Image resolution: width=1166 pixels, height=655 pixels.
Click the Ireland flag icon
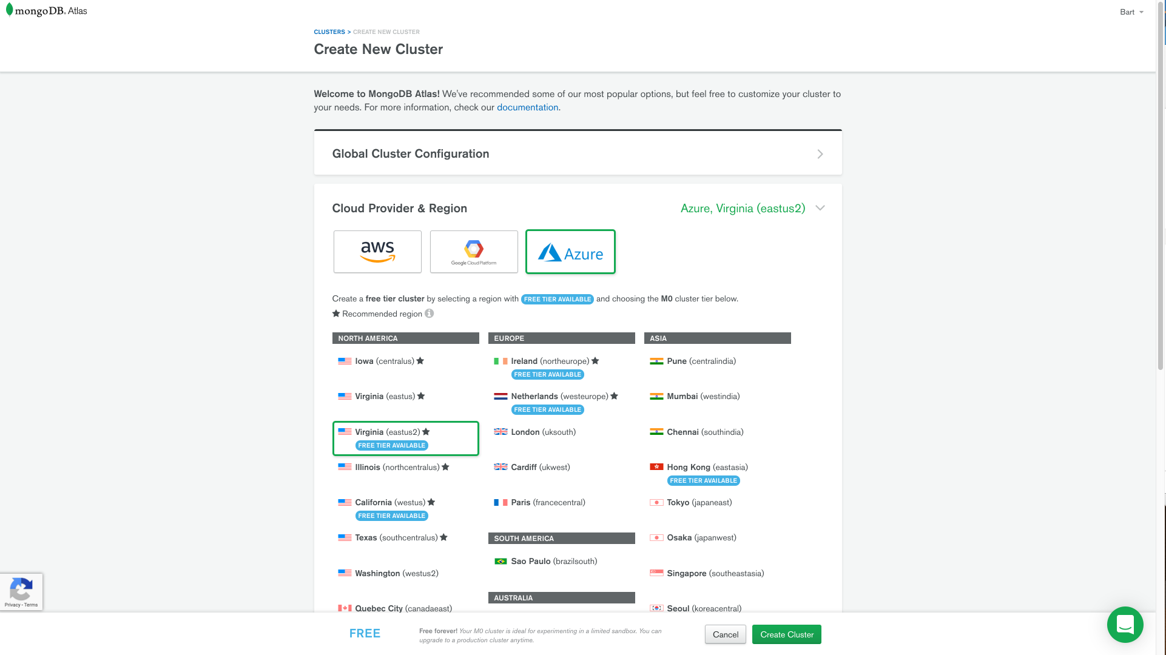click(x=500, y=361)
